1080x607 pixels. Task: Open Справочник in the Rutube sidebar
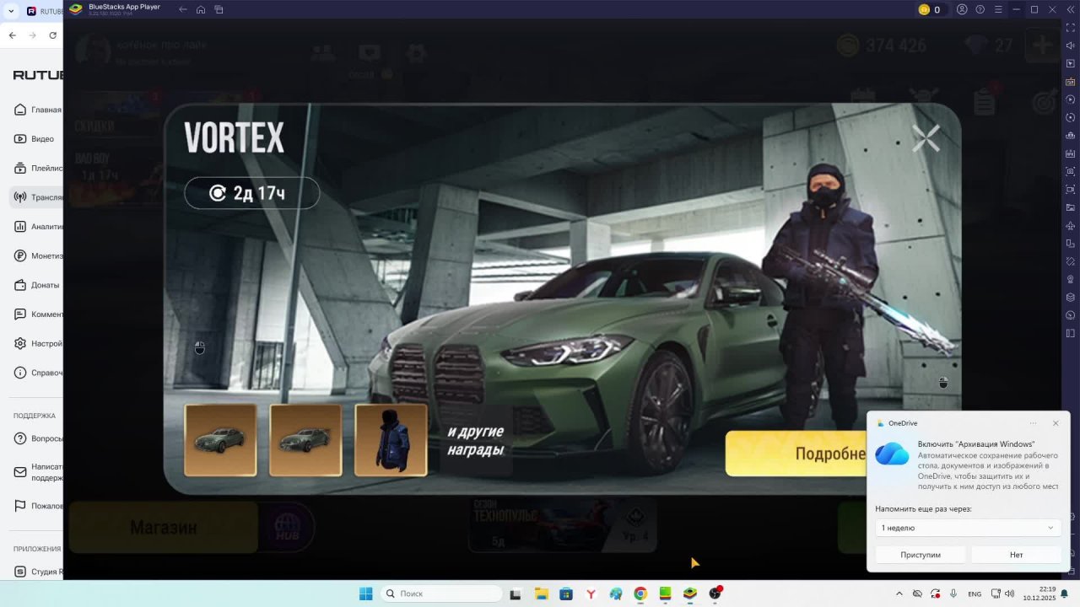[38, 373]
